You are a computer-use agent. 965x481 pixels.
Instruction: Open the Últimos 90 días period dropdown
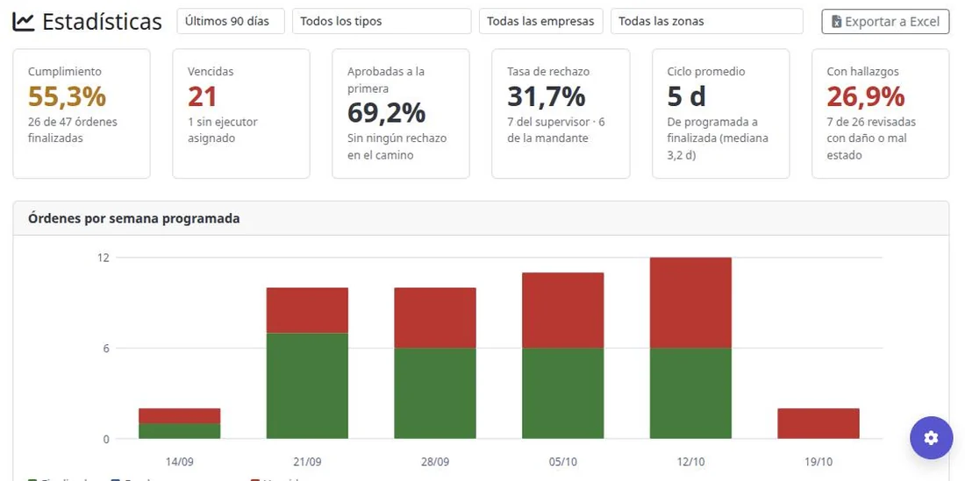[231, 21]
